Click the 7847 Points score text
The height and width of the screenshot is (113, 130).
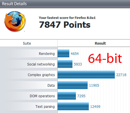pos(65,25)
